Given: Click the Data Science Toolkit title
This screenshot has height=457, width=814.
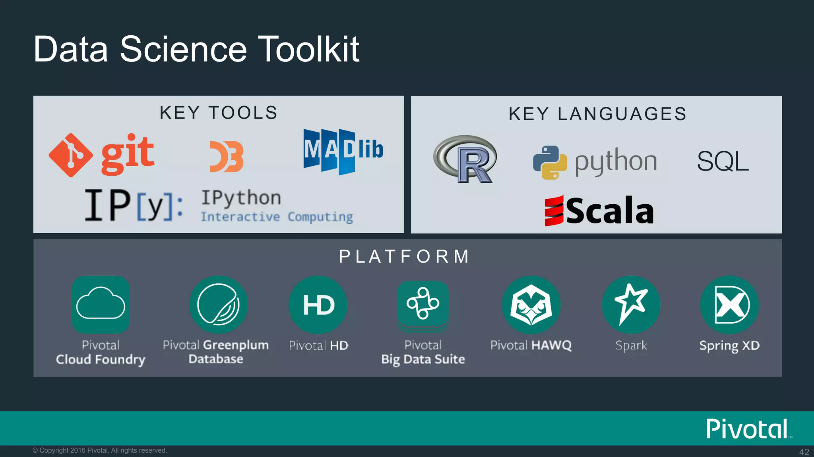Looking at the screenshot, I should pos(196,49).
